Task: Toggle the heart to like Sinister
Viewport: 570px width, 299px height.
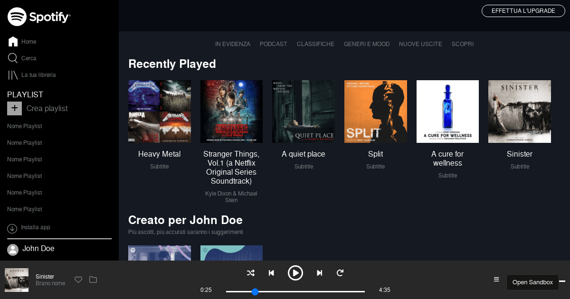Action: pos(78,280)
